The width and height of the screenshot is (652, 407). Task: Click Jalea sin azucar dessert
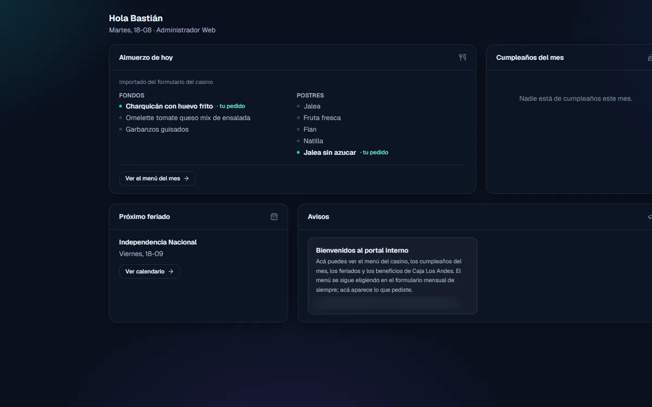[330, 153]
